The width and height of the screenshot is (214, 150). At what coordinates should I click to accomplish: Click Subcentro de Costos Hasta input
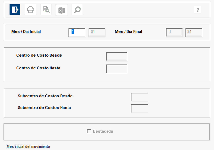[140, 109]
